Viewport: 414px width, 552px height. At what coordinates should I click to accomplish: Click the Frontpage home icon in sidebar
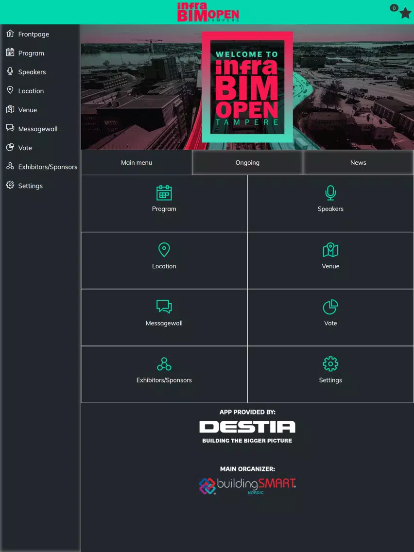pos(10,34)
